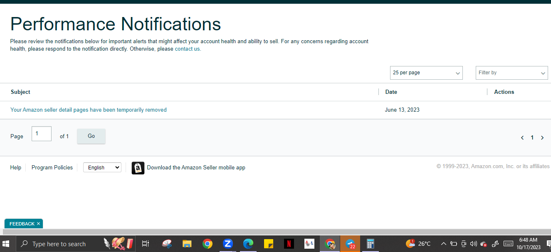The width and height of the screenshot is (551, 252).
Task: Open Snipping Tool from taskbar
Action: pos(167,244)
